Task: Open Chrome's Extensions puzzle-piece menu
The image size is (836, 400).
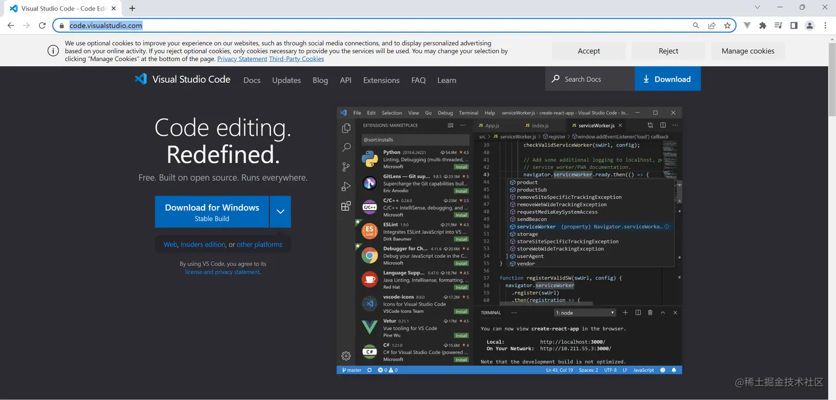Action: [x=762, y=25]
